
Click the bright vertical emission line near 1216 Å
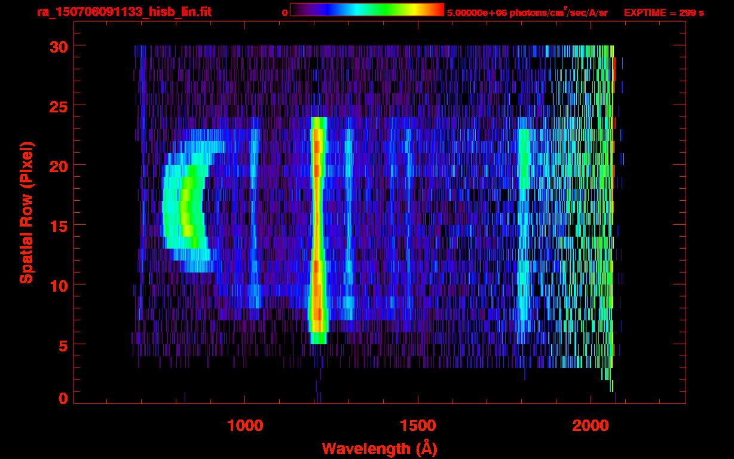(318, 230)
